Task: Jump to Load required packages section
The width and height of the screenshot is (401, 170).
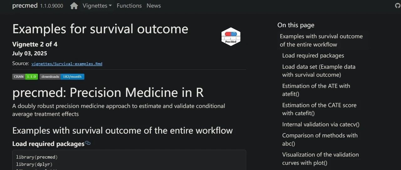Action: 313,56
